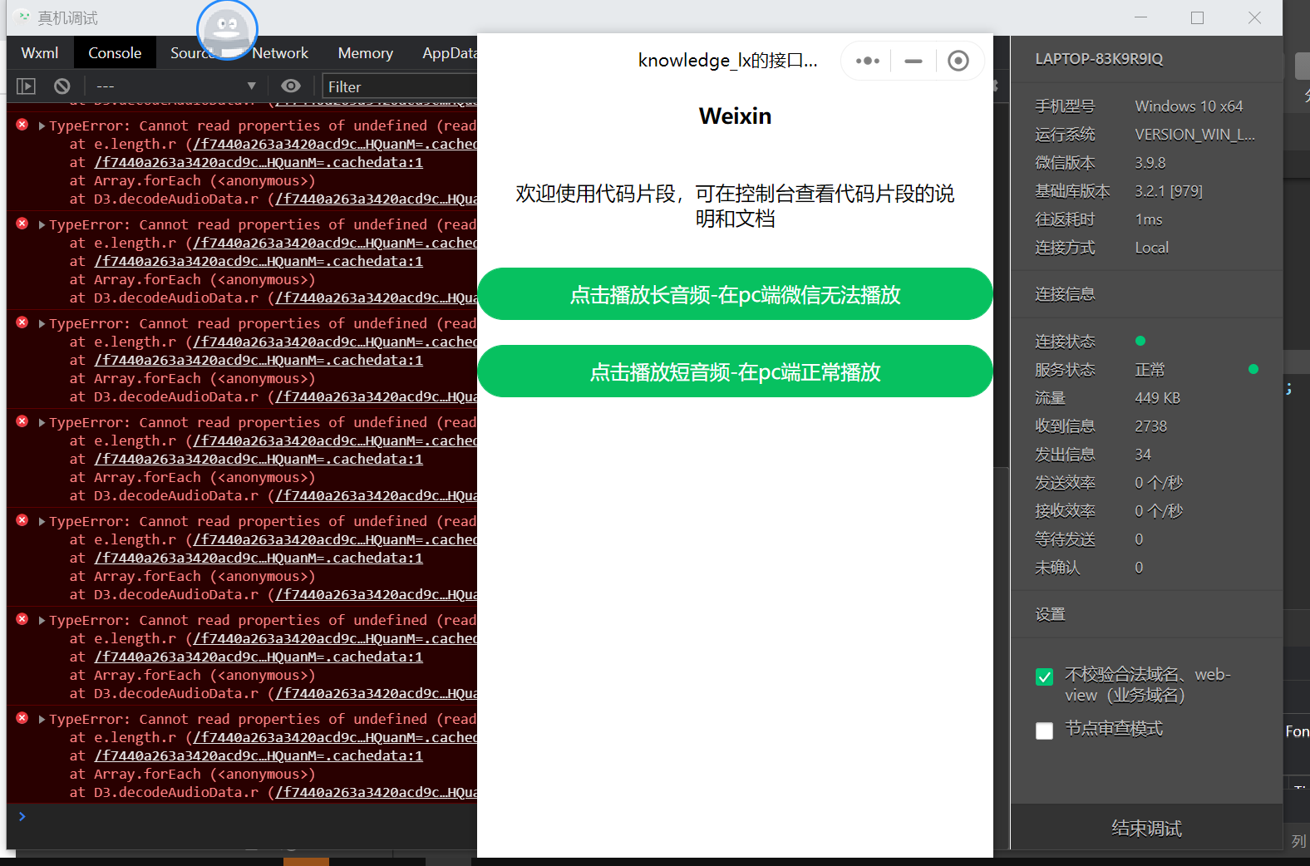Click the sixth error's red X icon
1310x866 pixels.
coord(22,619)
